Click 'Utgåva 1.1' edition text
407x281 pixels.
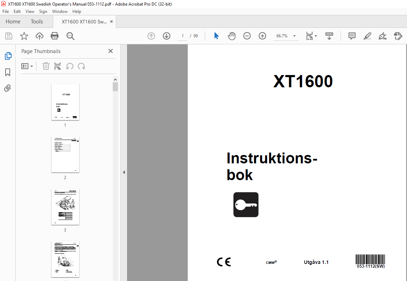(316, 262)
